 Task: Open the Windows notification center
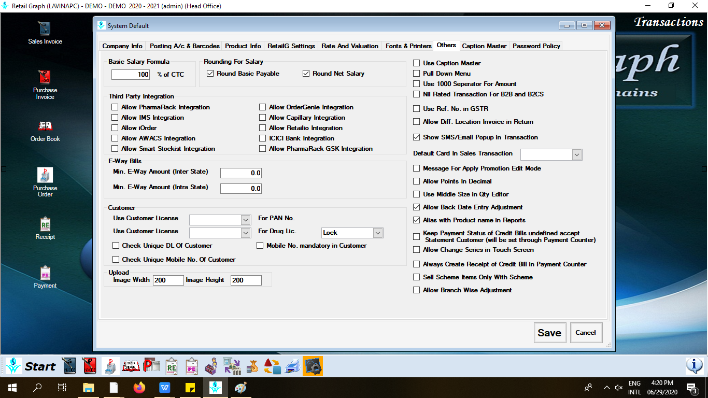(691, 388)
